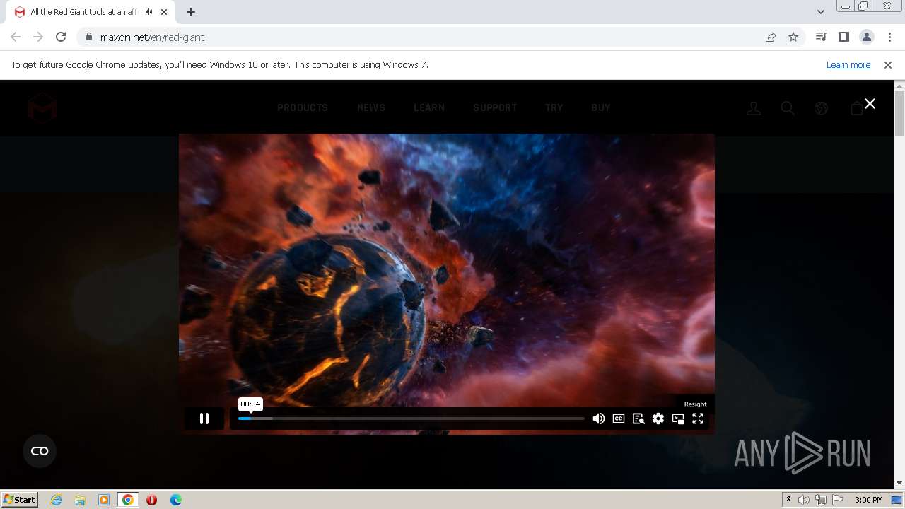Show hidden system tray icons
The height and width of the screenshot is (509, 905).
[788, 500]
